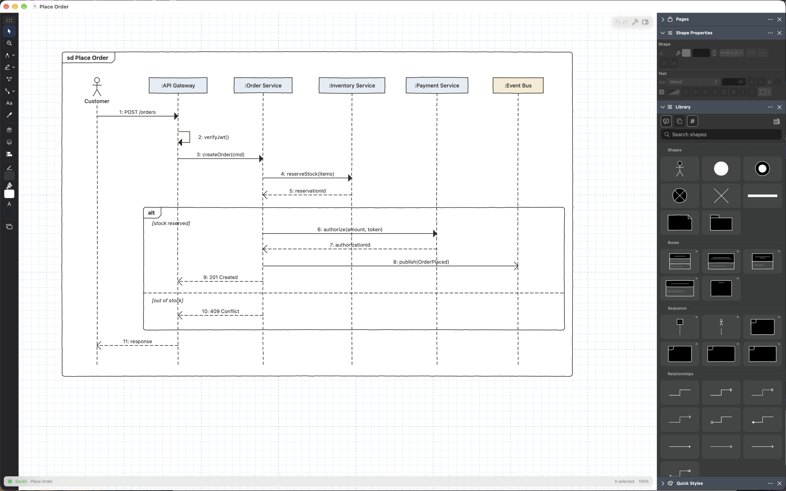Screen dimensions: 786x491
Task: Click the hammer tools icon in canvas toolbar
Action: click(x=635, y=22)
